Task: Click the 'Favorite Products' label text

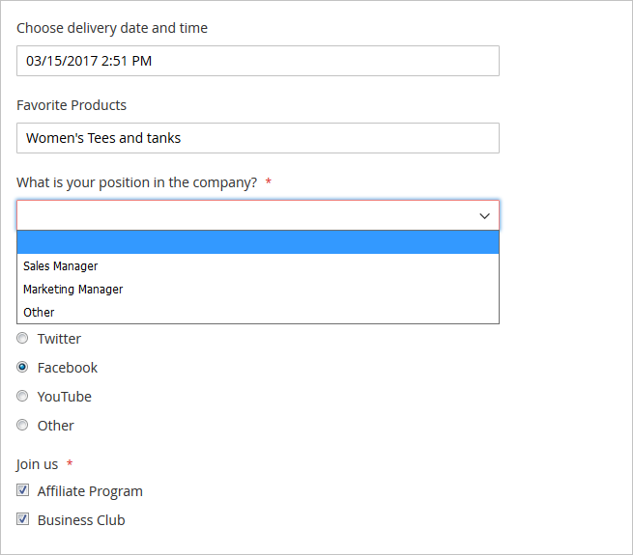Action: (x=72, y=105)
